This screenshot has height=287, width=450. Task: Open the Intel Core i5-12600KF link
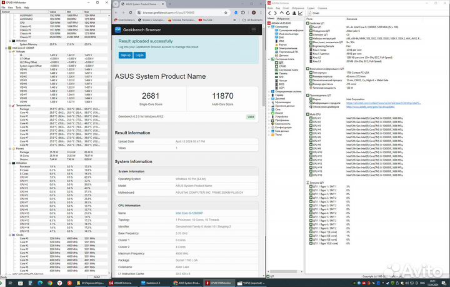tap(189, 213)
